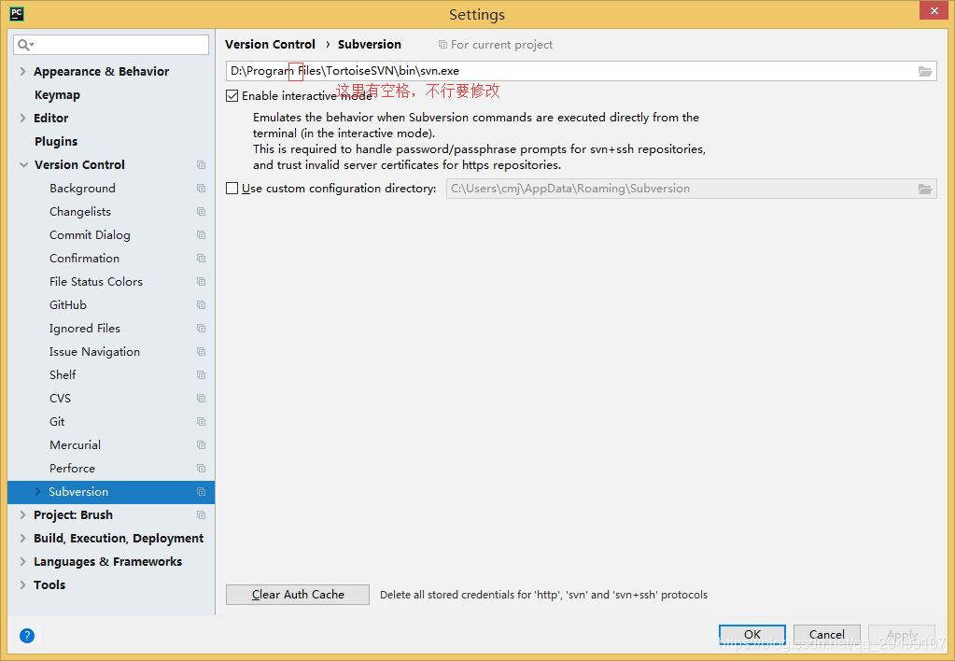
Task: Click project-level icon beside File Status Colors
Action: click(201, 281)
